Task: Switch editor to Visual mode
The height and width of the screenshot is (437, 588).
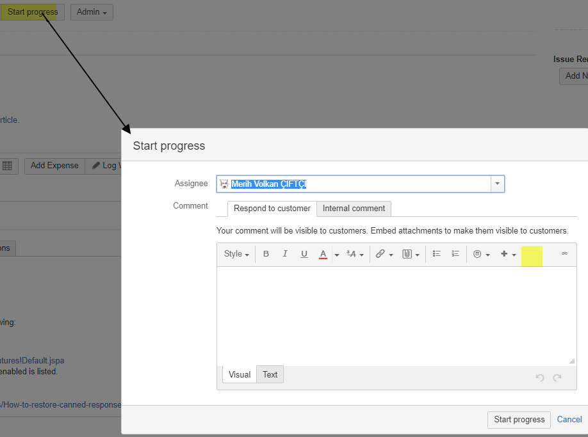Action: [239, 374]
